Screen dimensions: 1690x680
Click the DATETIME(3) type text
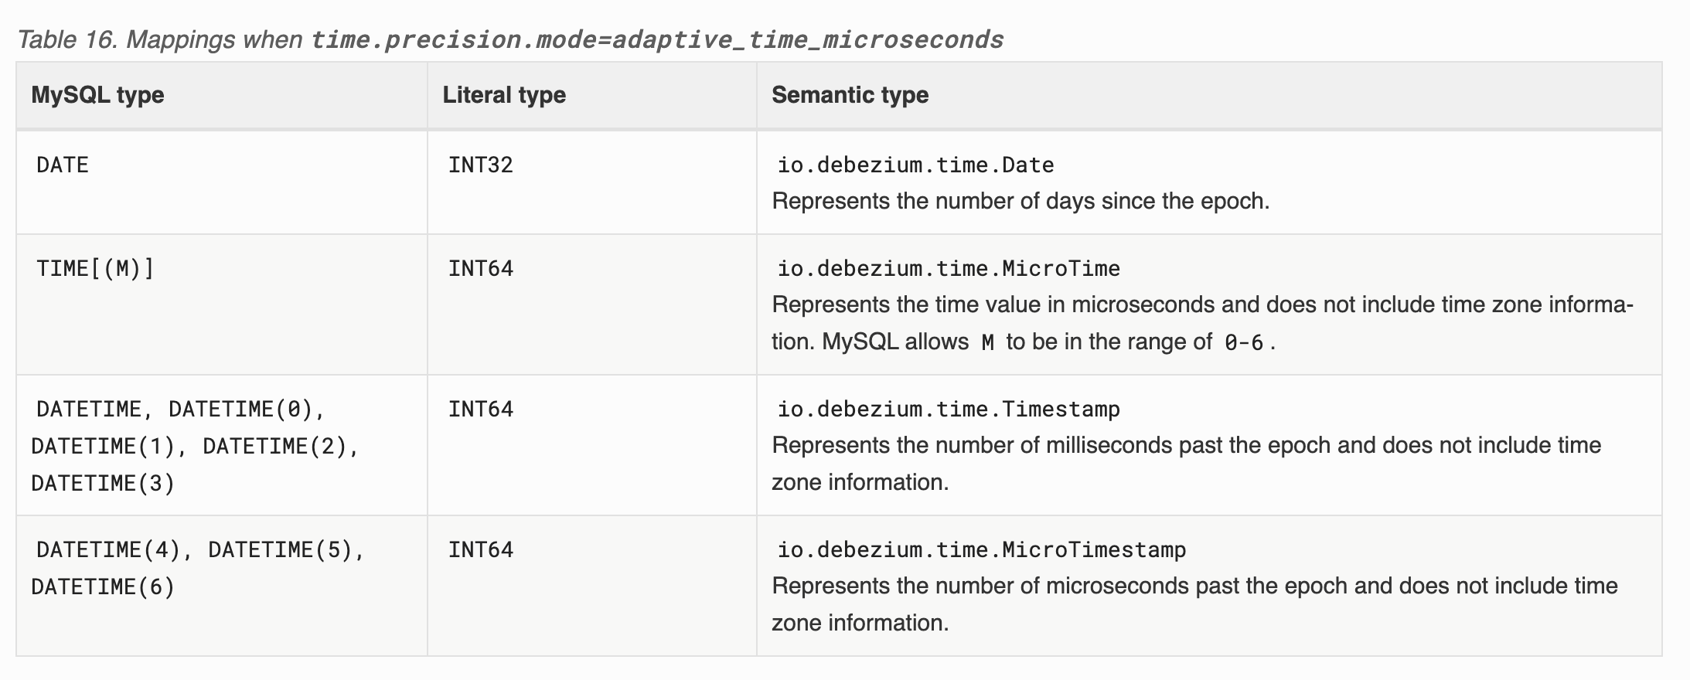click(103, 484)
